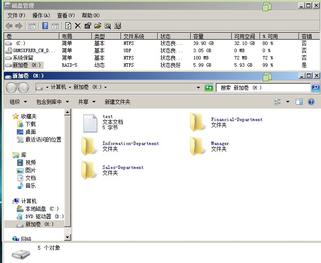Click the green refresh button next to address bar

[209, 88]
